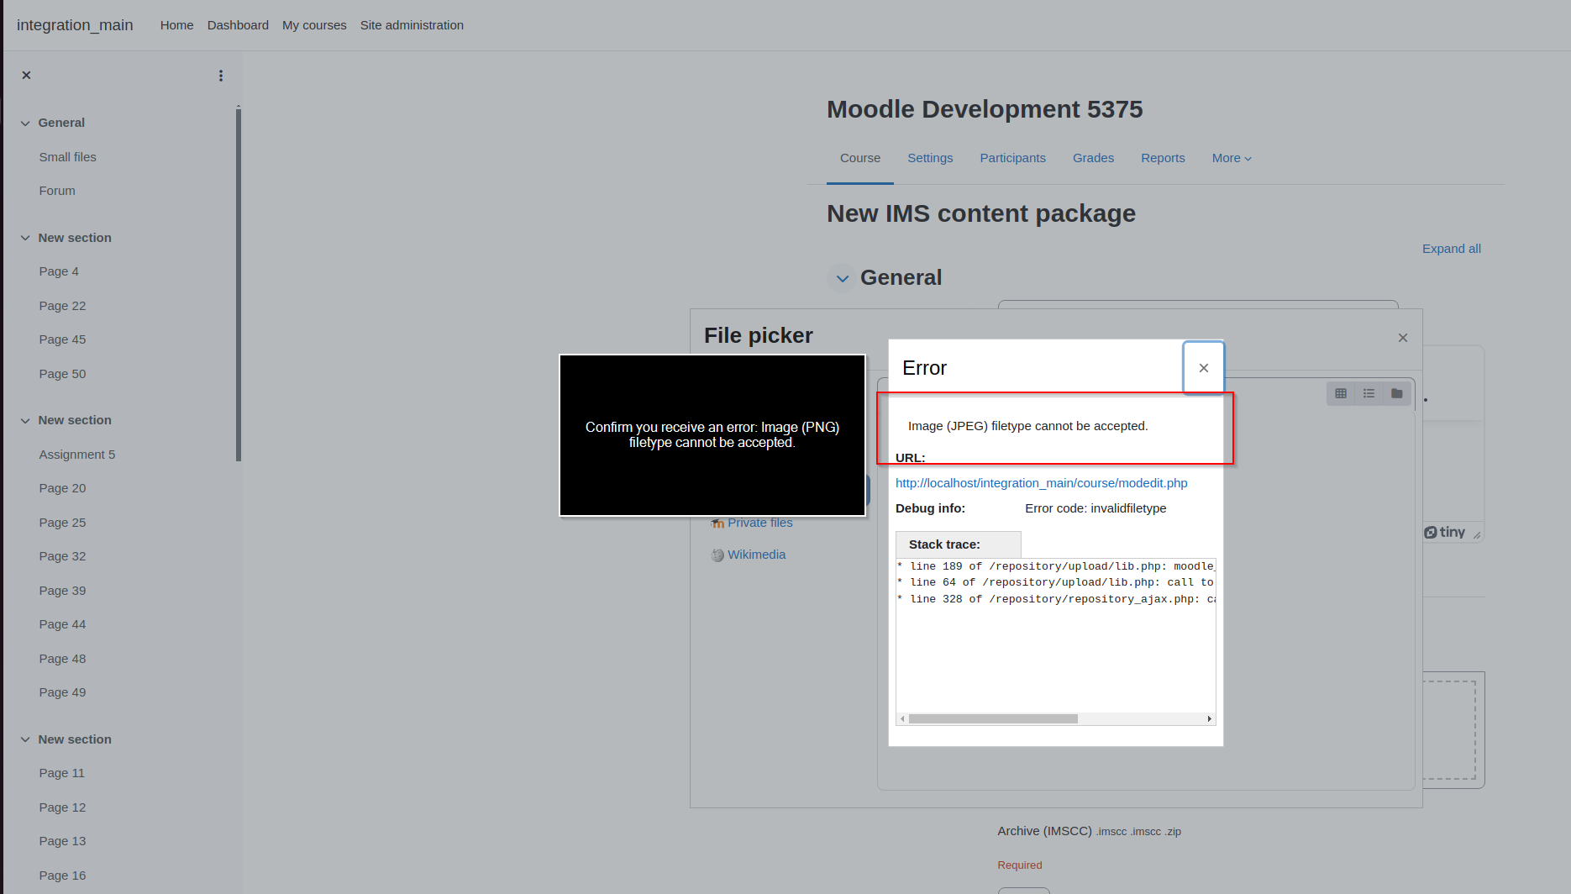Viewport: 1571px width, 894px height.
Task: Click stack trace line 189 entry
Action: pyautogui.click(x=1056, y=566)
